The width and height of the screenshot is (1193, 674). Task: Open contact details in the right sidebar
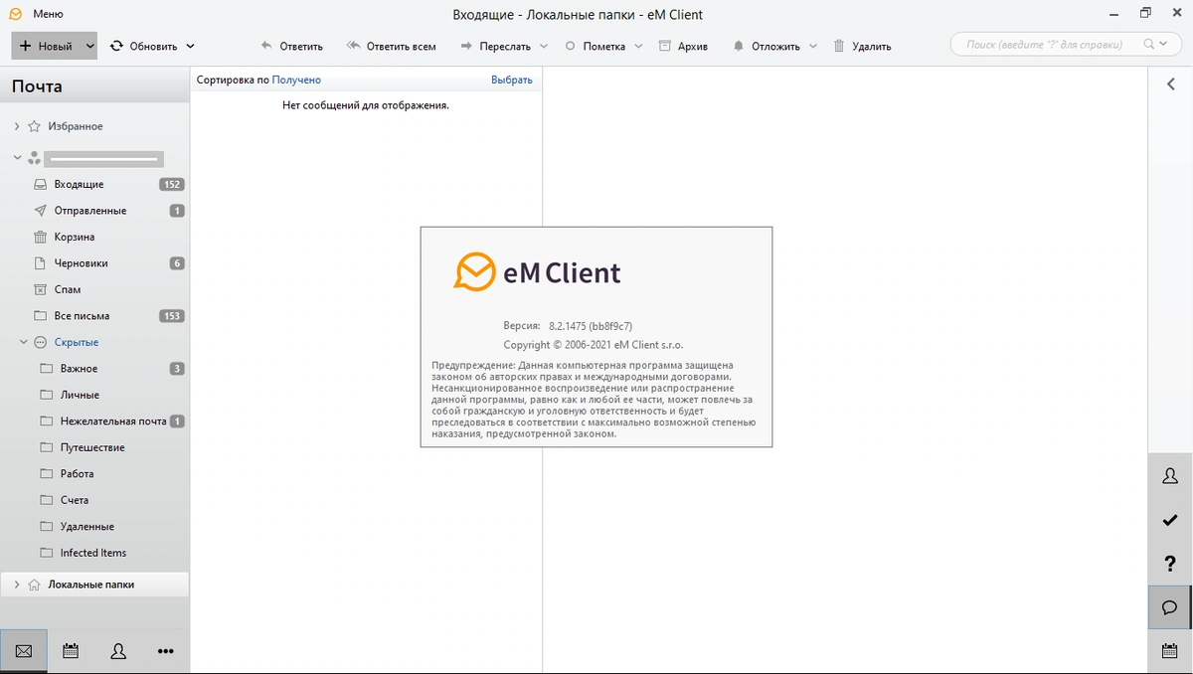pyautogui.click(x=1170, y=476)
